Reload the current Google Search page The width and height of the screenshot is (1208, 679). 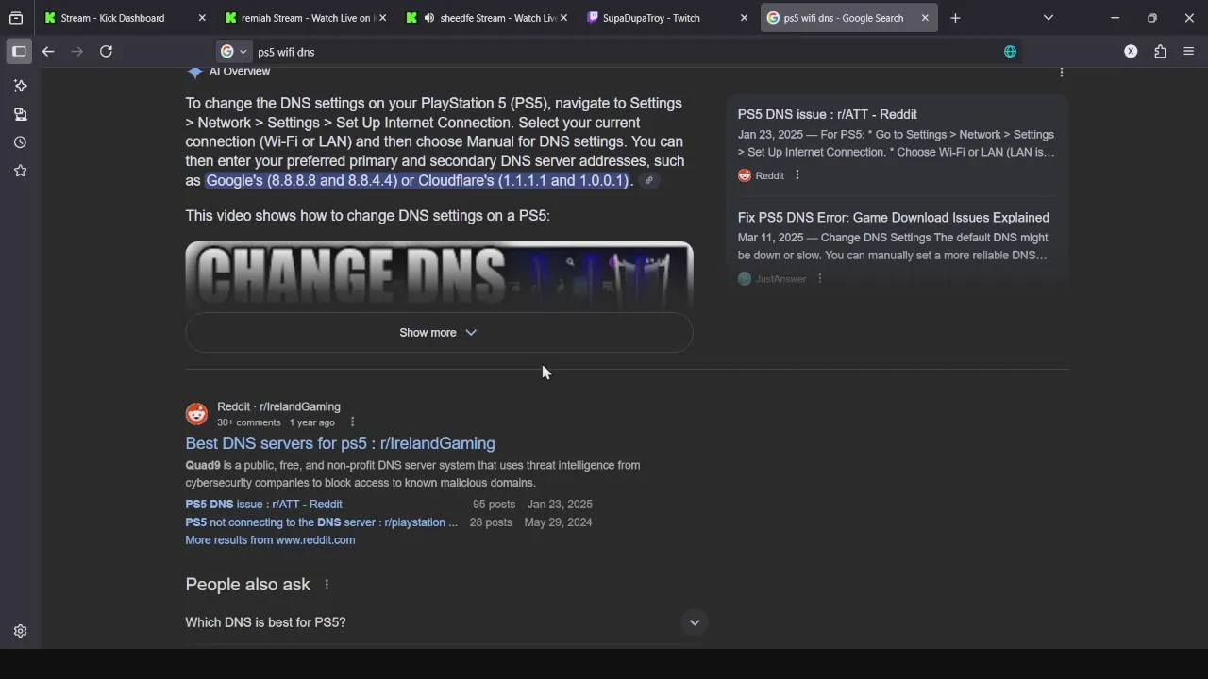pyautogui.click(x=106, y=51)
